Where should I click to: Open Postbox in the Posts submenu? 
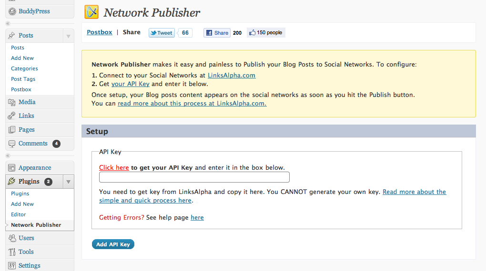tap(21, 89)
